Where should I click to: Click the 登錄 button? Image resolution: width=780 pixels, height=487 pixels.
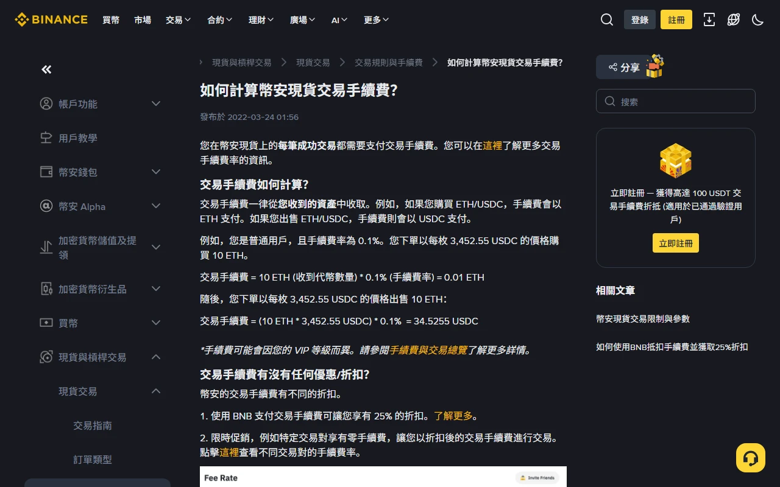tap(640, 19)
